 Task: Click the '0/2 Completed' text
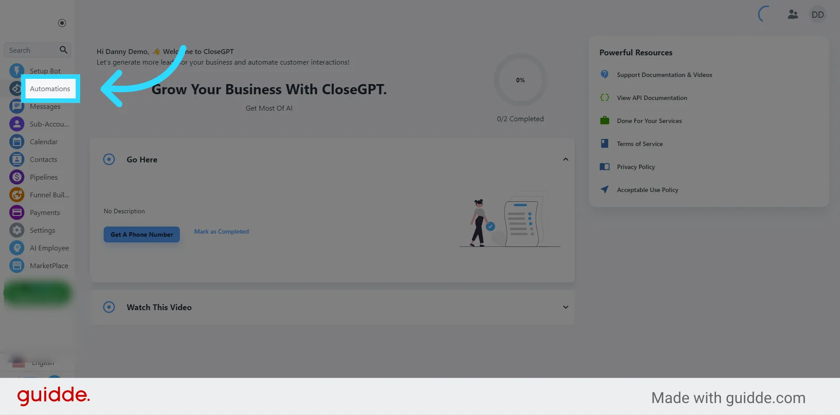coord(520,119)
